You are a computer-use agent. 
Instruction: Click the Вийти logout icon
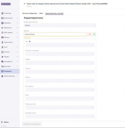coord(2,122)
